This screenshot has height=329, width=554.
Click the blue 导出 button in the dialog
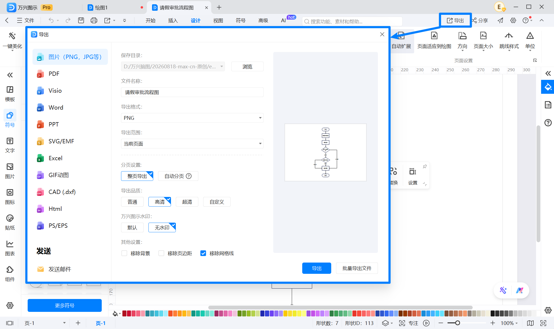pyautogui.click(x=317, y=268)
